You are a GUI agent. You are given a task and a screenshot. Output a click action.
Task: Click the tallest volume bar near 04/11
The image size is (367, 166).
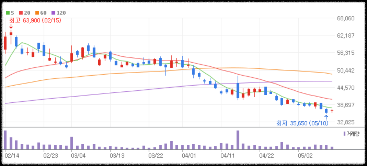pos(238,140)
